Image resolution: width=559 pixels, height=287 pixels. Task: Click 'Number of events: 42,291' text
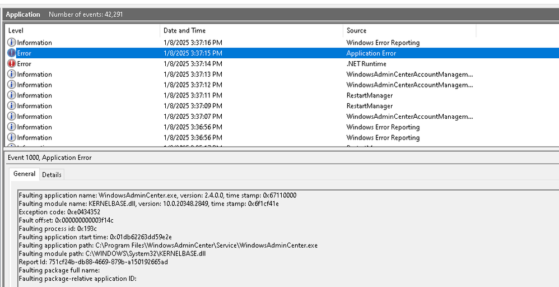[x=86, y=15]
